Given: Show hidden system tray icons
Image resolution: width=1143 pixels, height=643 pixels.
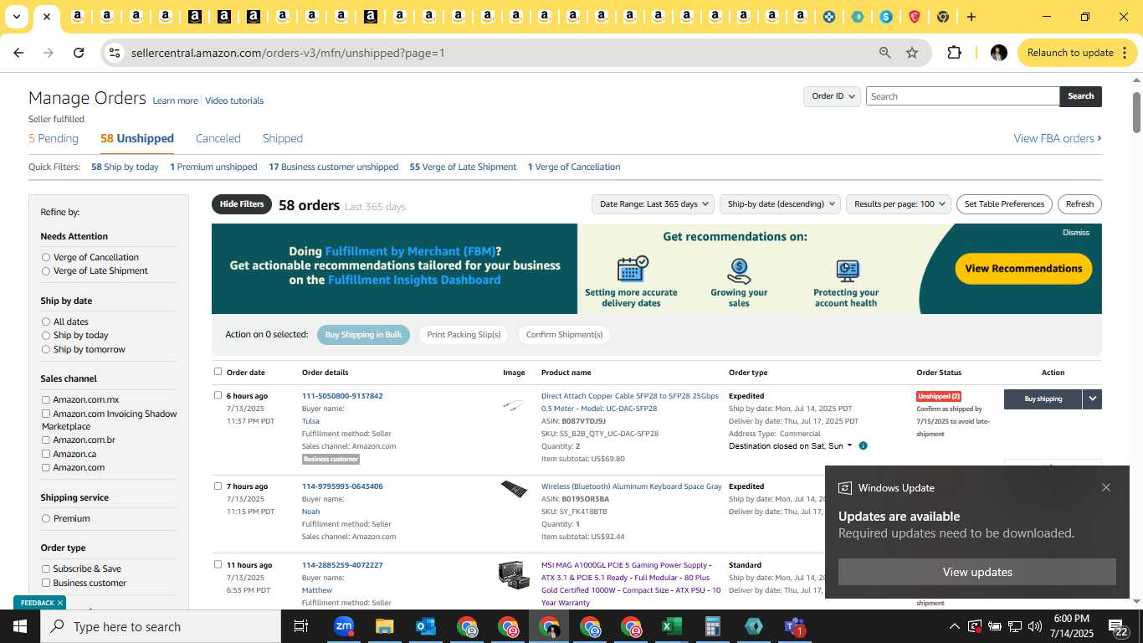Looking at the screenshot, I should tap(954, 626).
